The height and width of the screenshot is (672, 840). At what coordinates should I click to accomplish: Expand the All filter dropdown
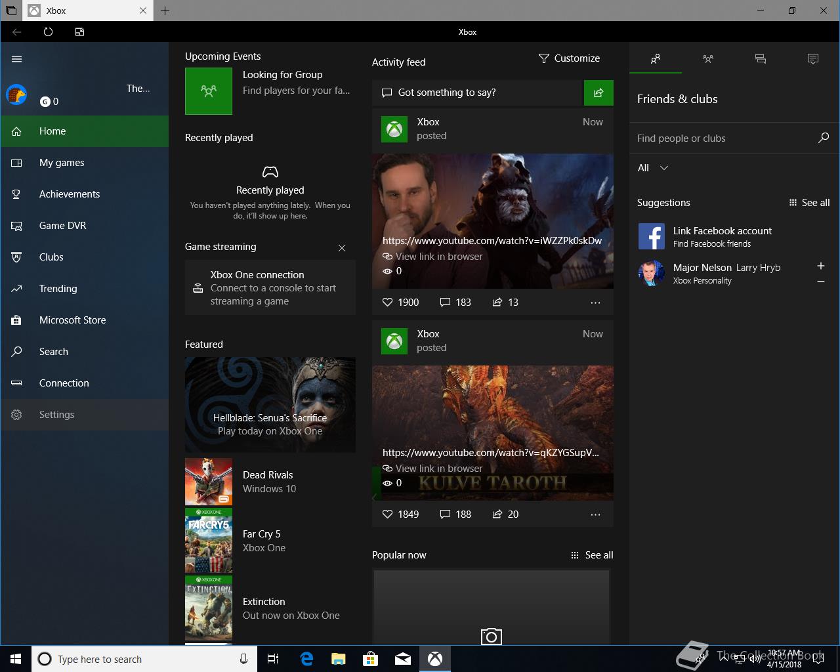pos(653,168)
